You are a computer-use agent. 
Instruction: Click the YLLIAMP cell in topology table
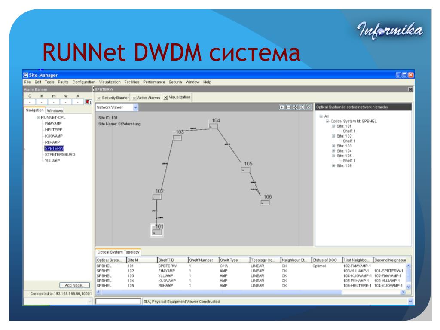(x=165, y=276)
